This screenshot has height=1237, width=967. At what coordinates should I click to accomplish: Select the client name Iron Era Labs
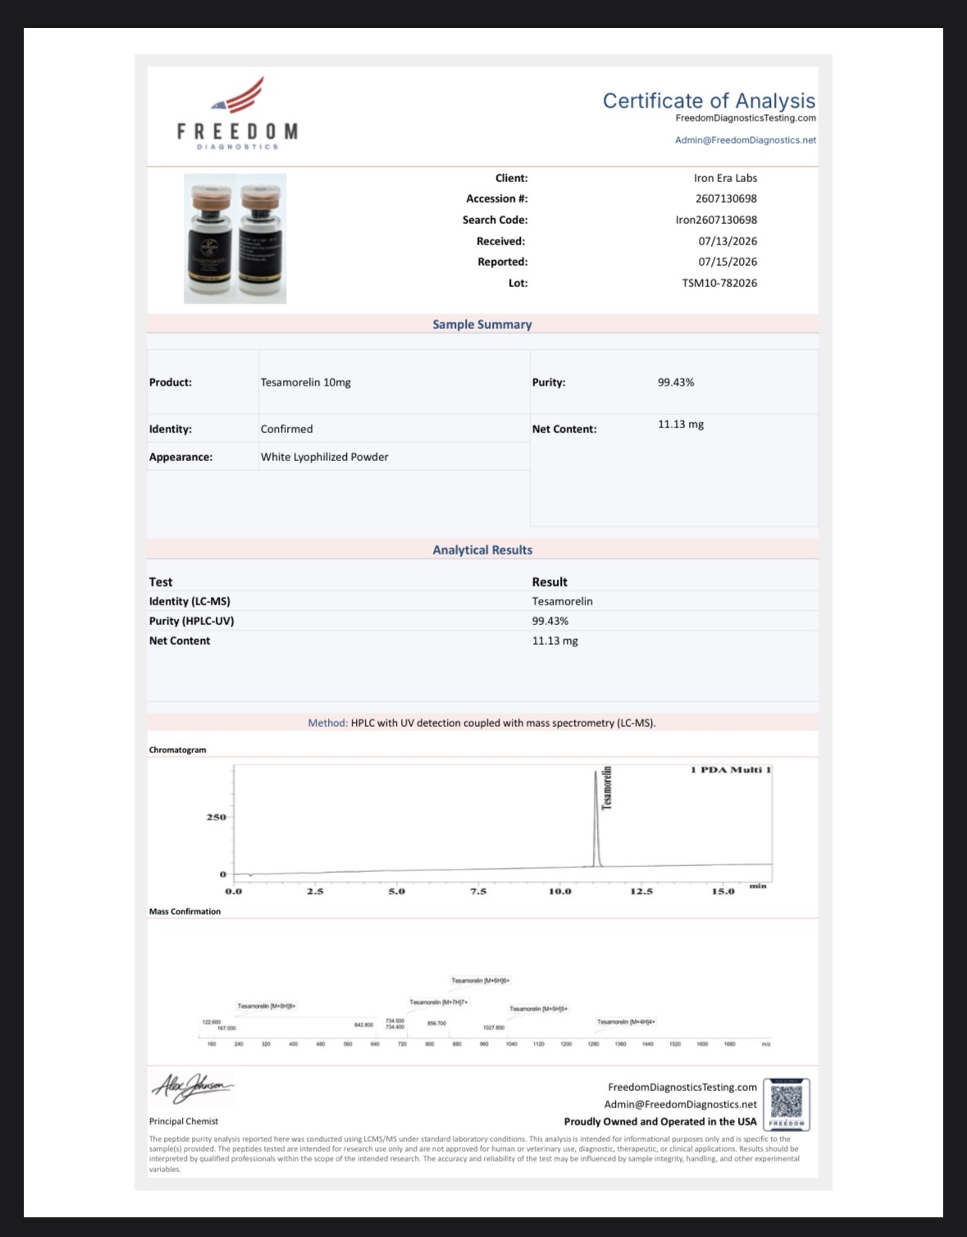[x=725, y=178]
